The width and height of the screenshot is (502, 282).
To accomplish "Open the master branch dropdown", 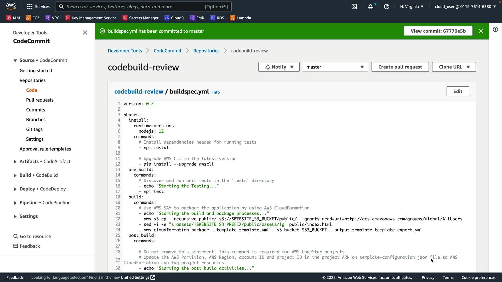I will (335, 67).
